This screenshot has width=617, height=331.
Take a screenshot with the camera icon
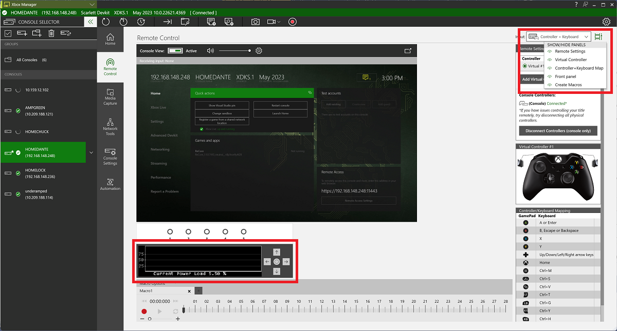(x=255, y=22)
